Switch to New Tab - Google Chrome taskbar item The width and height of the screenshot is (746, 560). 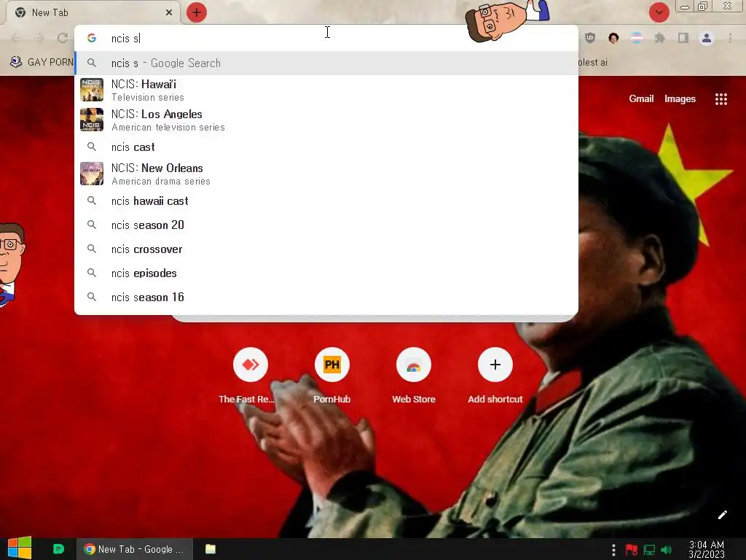[x=135, y=549]
